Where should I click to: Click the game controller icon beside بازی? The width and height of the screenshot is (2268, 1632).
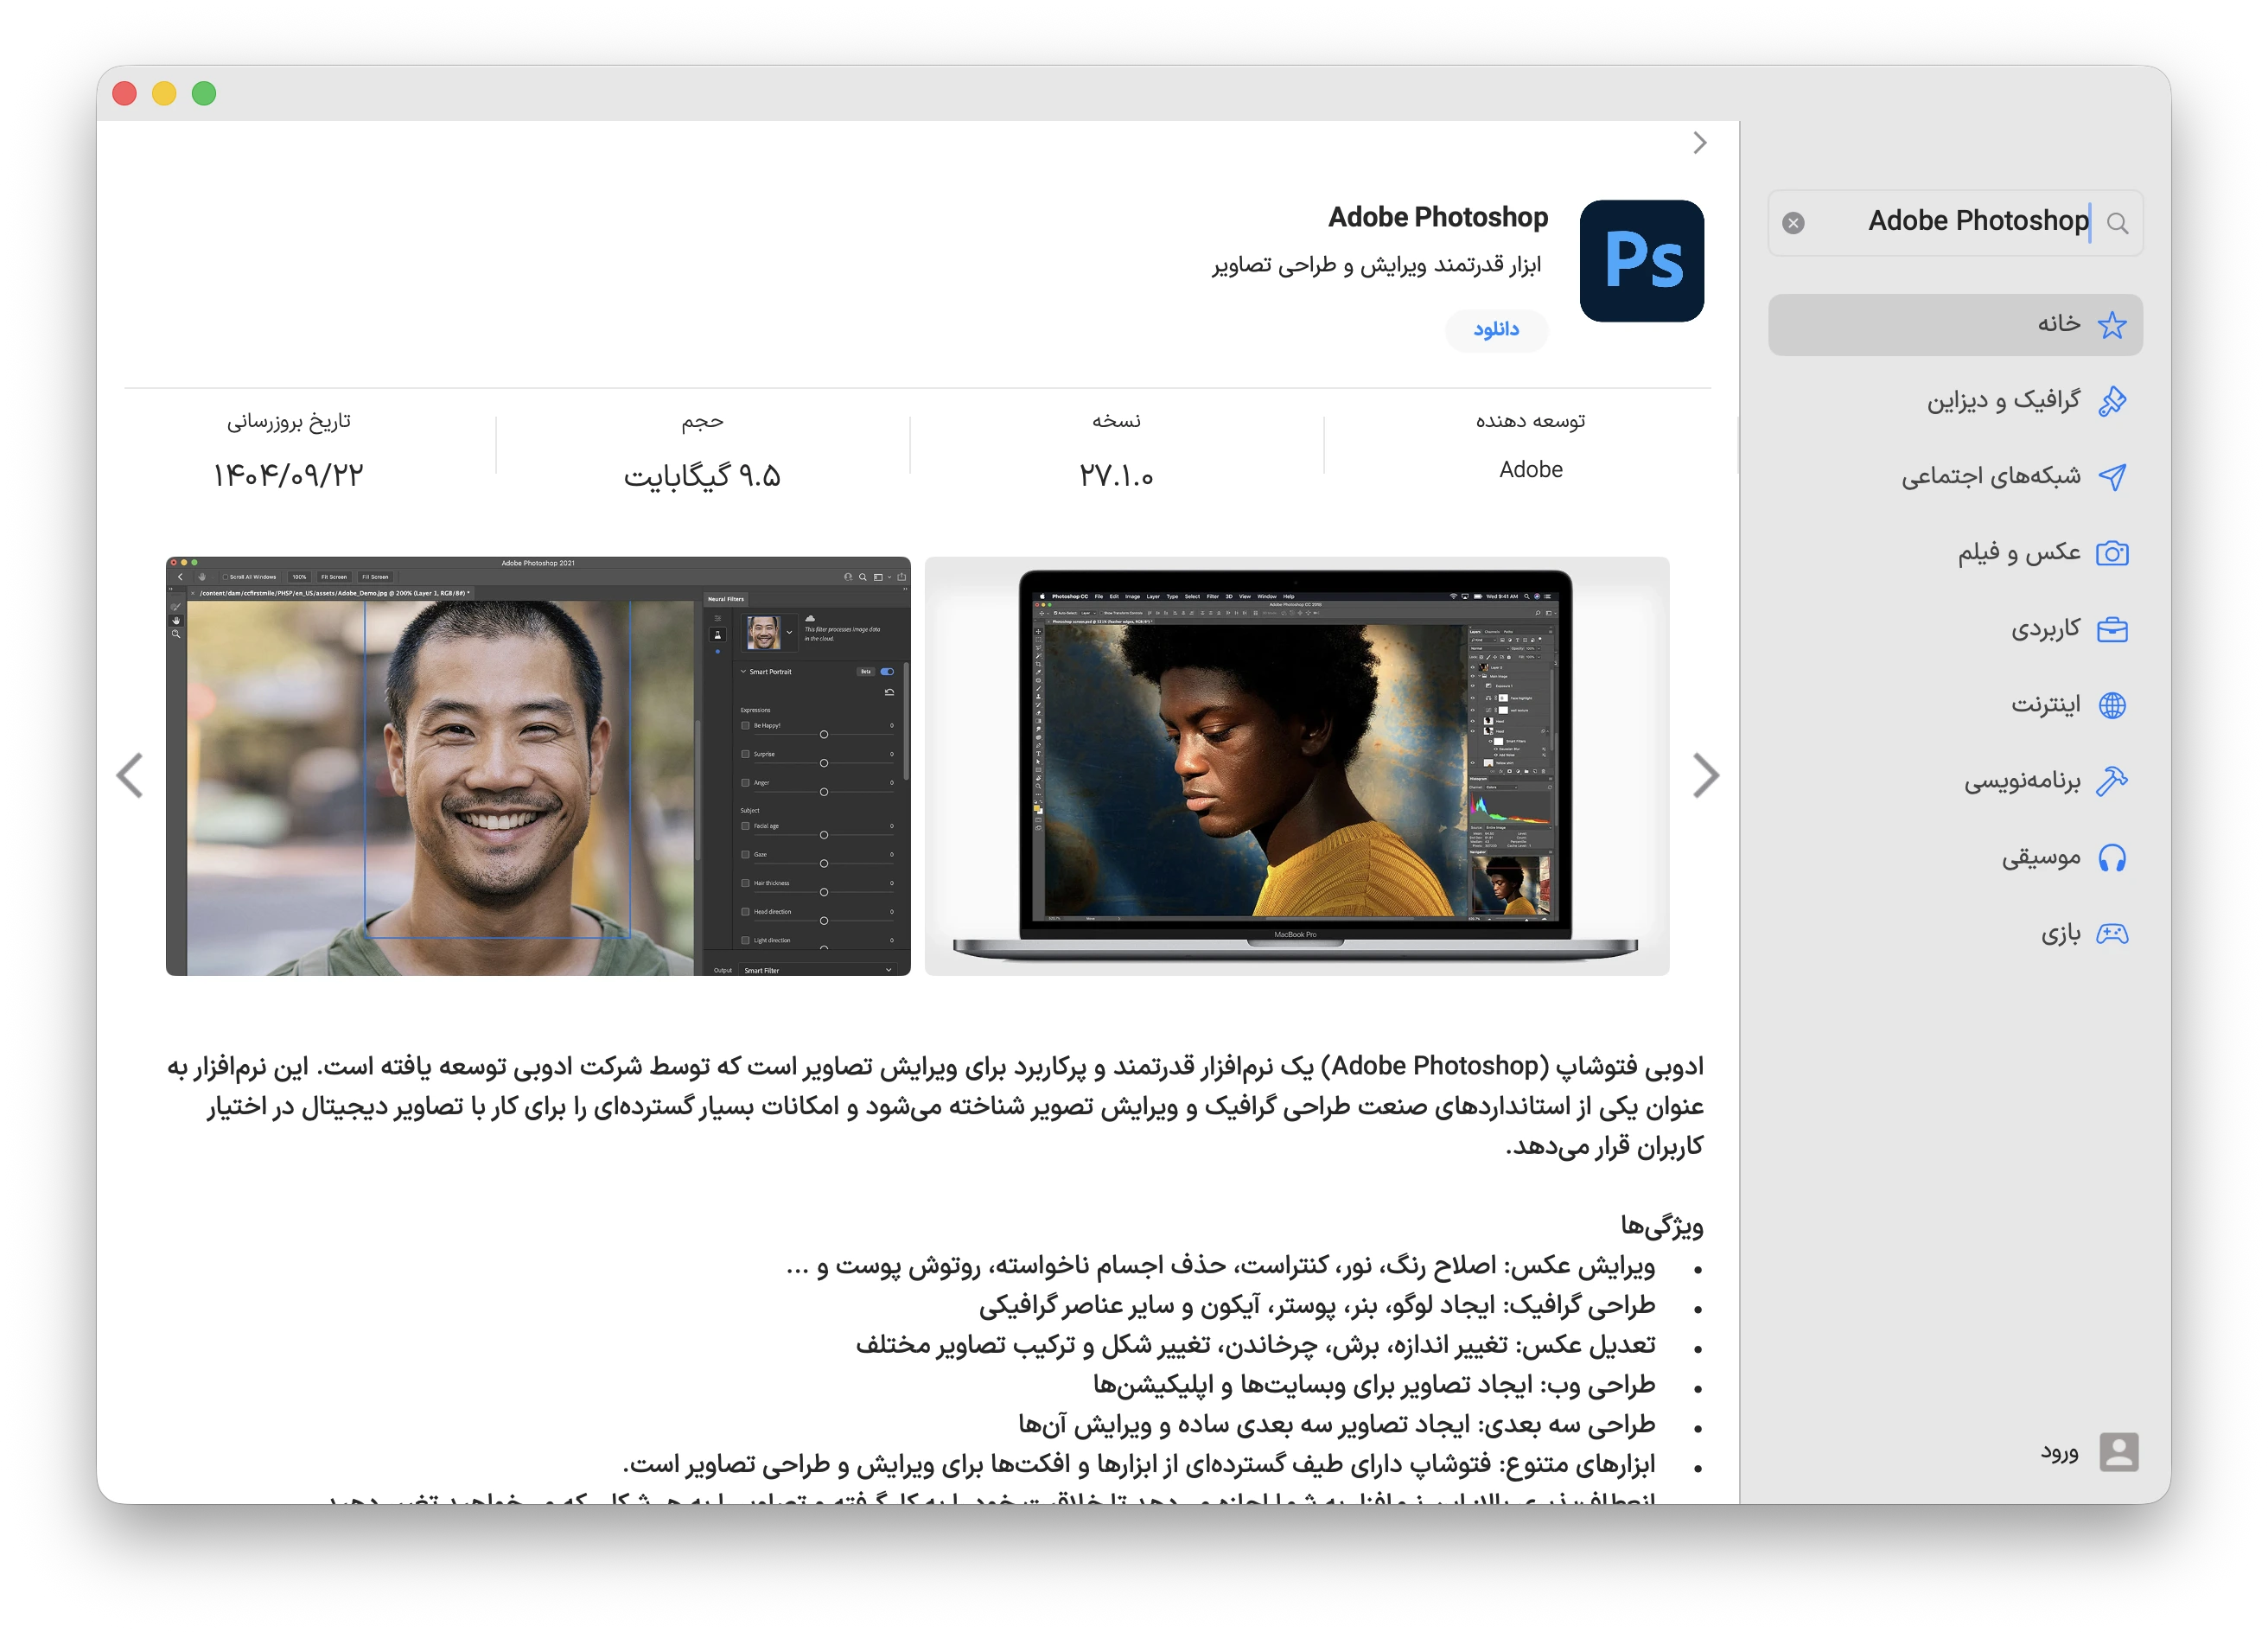(x=2113, y=933)
